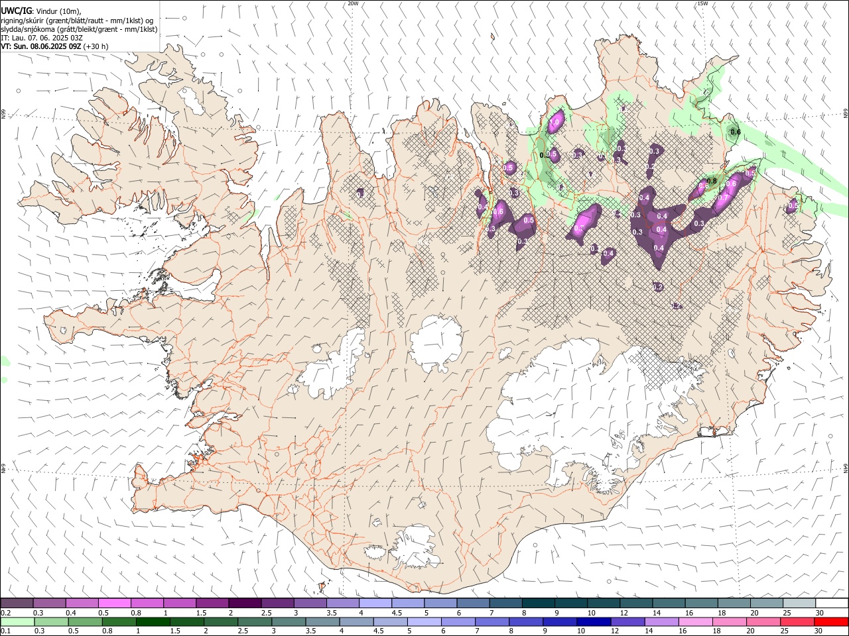849x636 pixels.
Task: Click the VT valid time line in header
Action: pyautogui.click(x=54, y=46)
